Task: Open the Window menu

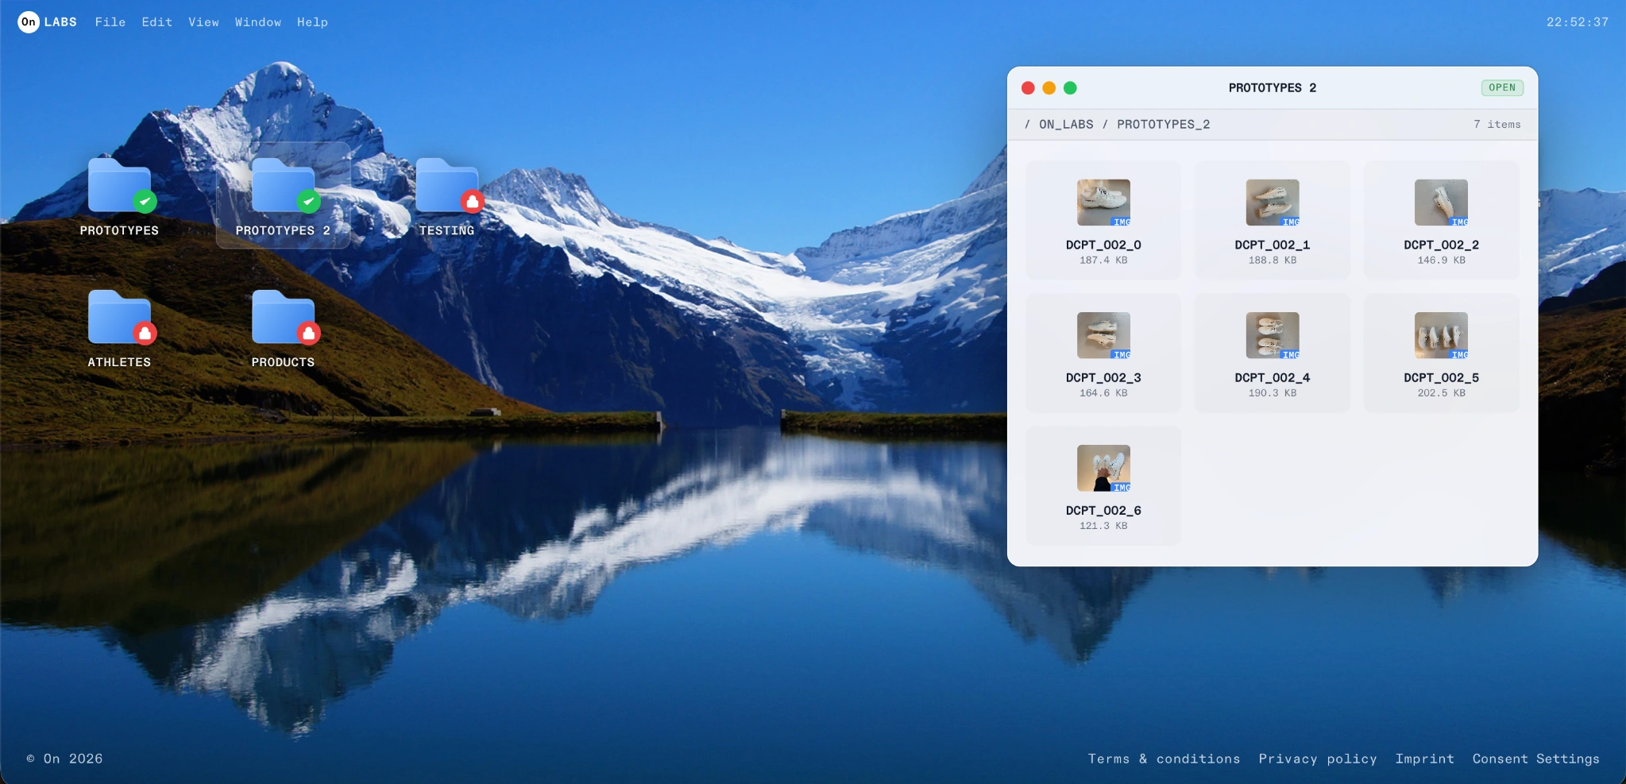Action: (258, 21)
